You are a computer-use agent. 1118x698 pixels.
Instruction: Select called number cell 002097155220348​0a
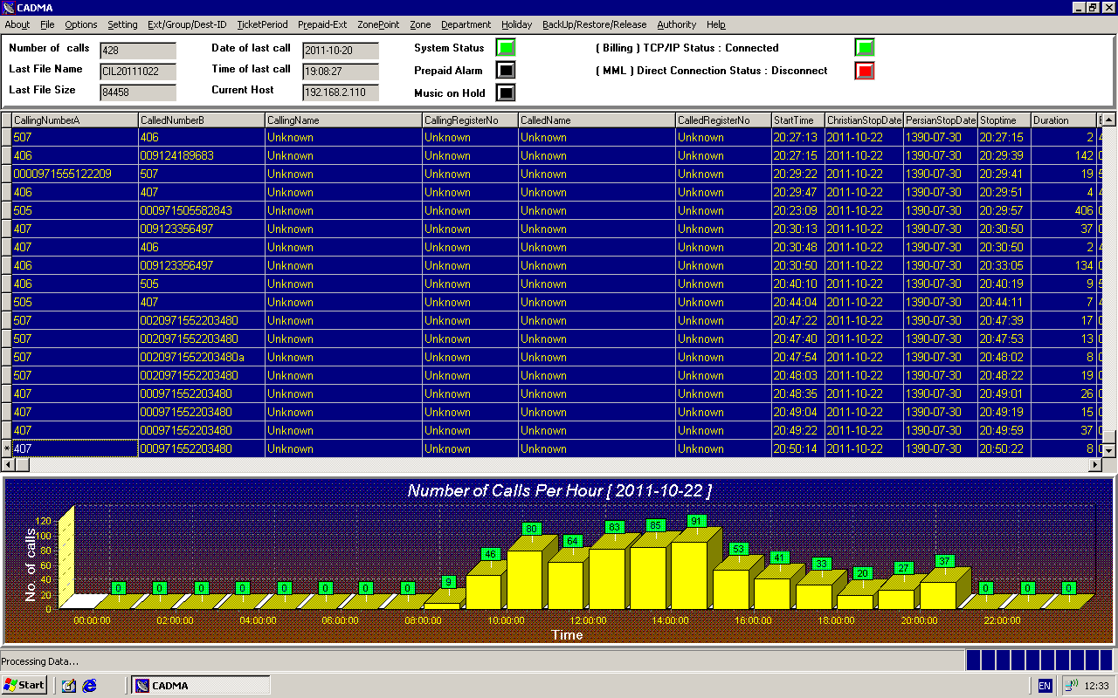[x=201, y=357]
